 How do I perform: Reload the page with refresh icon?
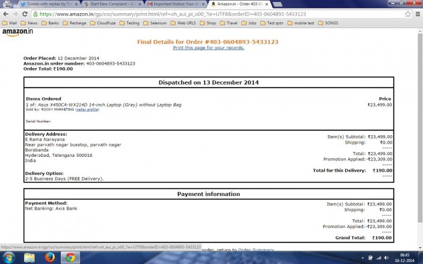pos(25,14)
